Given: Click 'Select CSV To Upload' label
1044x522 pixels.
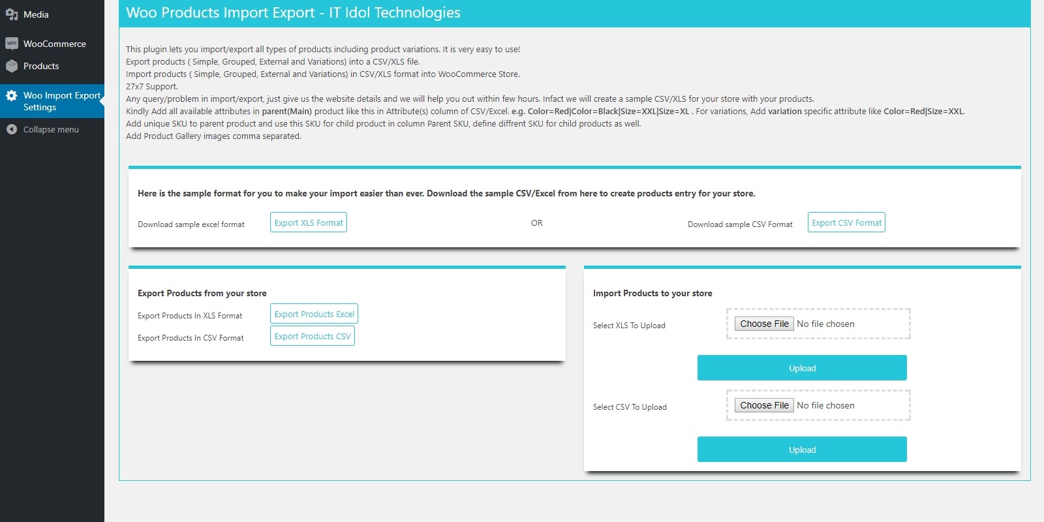Looking at the screenshot, I should tap(630, 407).
